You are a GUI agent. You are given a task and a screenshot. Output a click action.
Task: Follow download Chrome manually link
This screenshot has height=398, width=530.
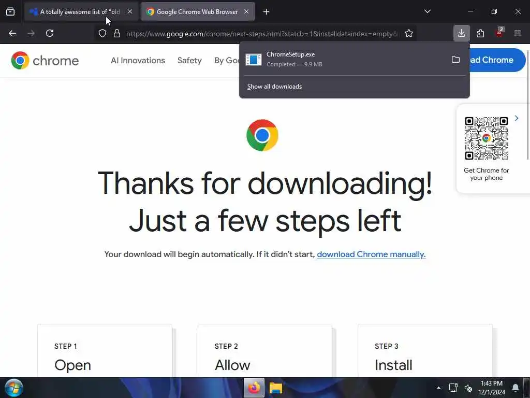click(x=371, y=254)
